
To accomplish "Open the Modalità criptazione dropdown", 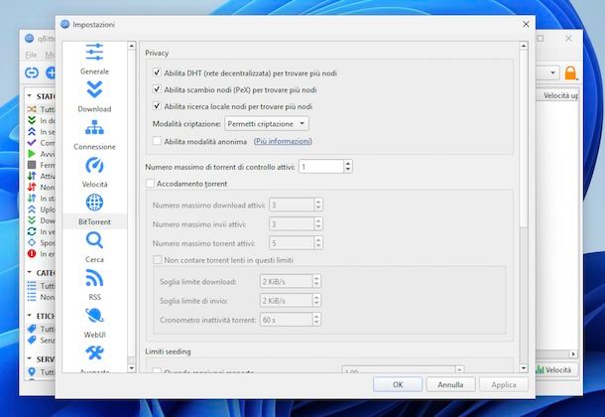I will pos(266,123).
